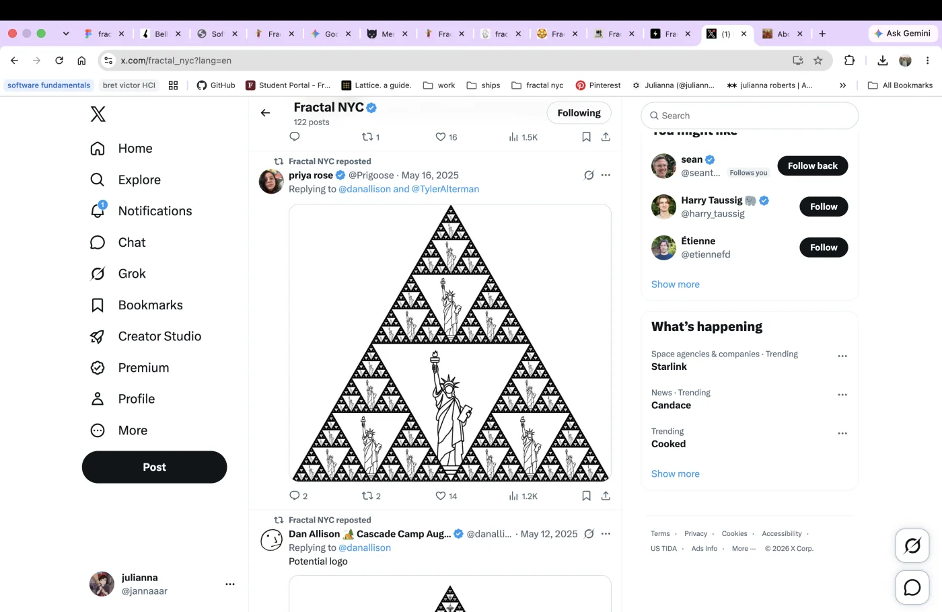942x612 pixels.
Task: Open the ships bookmarks folder
Action: tap(484, 85)
